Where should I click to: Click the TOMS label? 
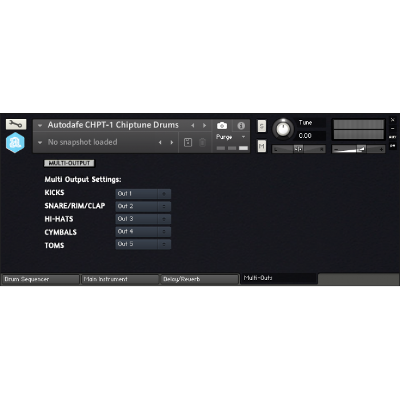(x=54, y=245)
